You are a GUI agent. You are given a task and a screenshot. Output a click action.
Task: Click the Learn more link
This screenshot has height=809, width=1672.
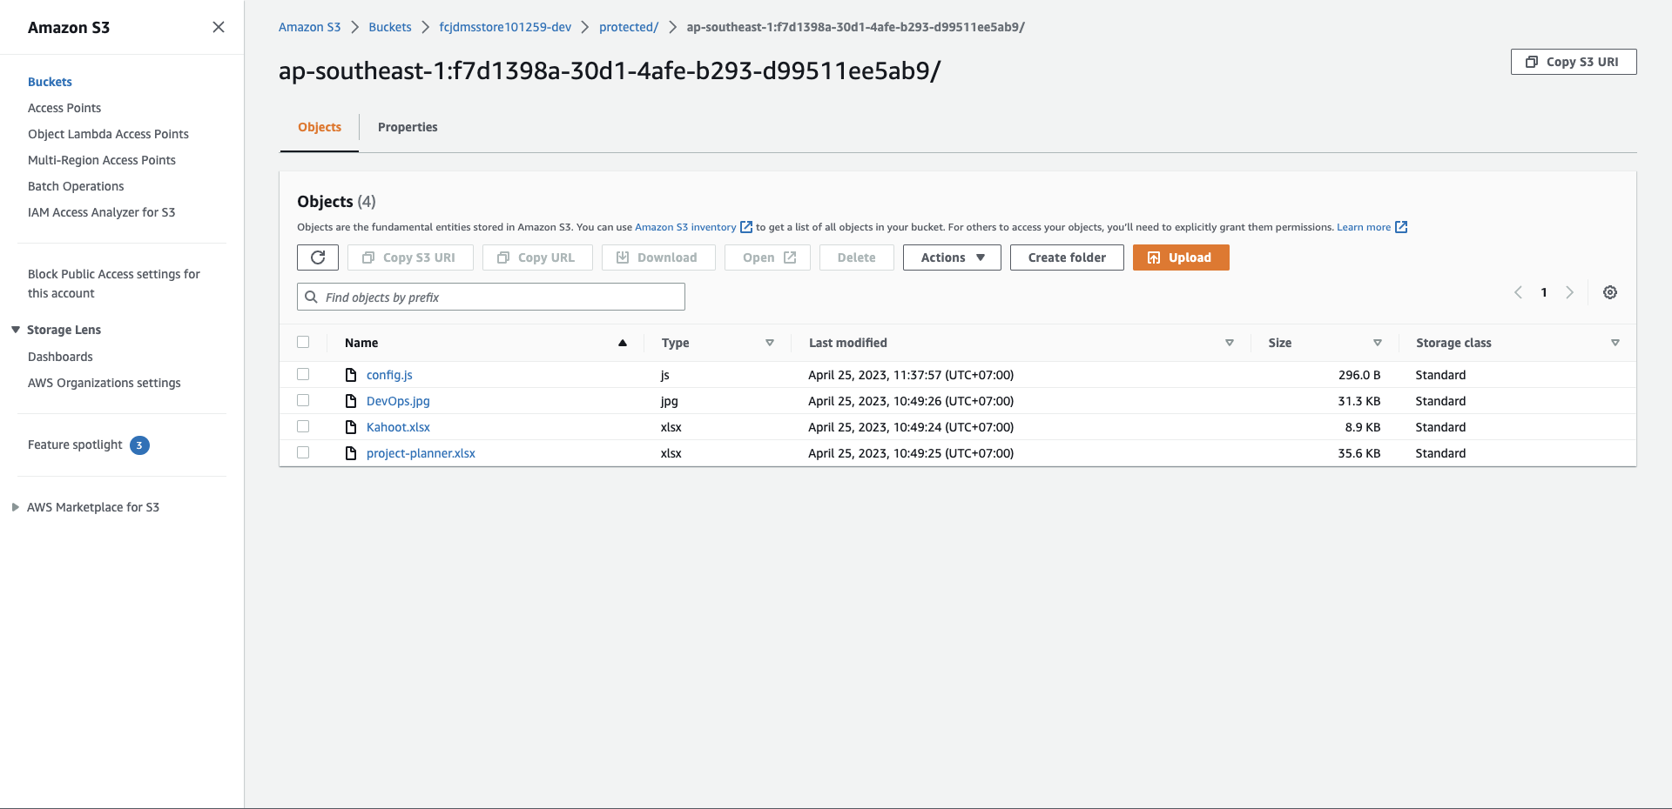coord(1364,227)
